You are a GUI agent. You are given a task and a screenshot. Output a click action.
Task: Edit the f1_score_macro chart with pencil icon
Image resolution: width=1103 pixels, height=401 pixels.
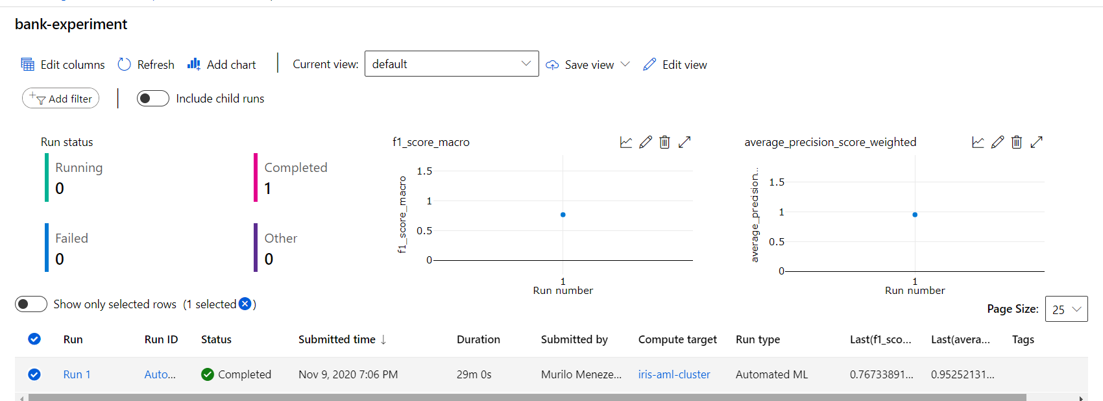646,142
